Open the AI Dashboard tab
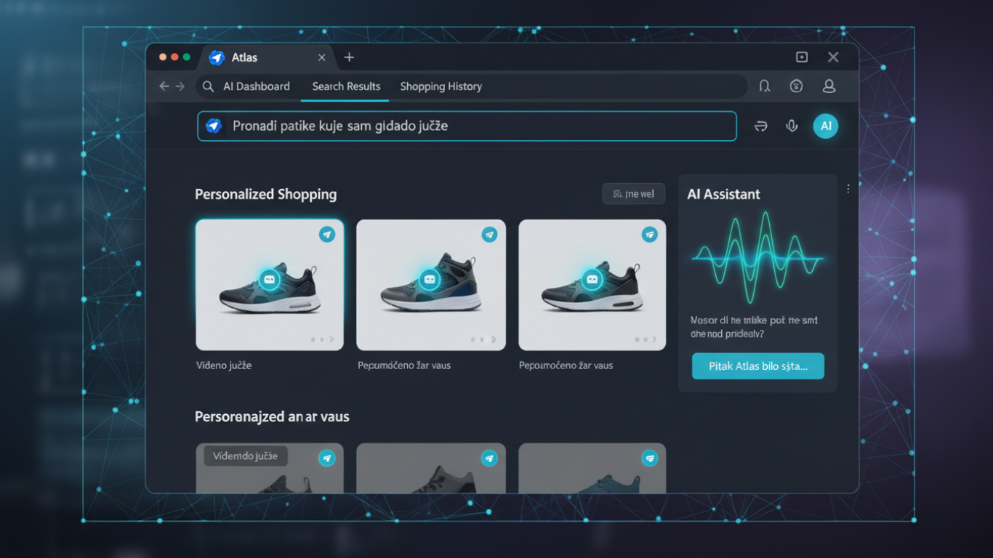Screen dimensions: 993x558 tap(257, 86)
